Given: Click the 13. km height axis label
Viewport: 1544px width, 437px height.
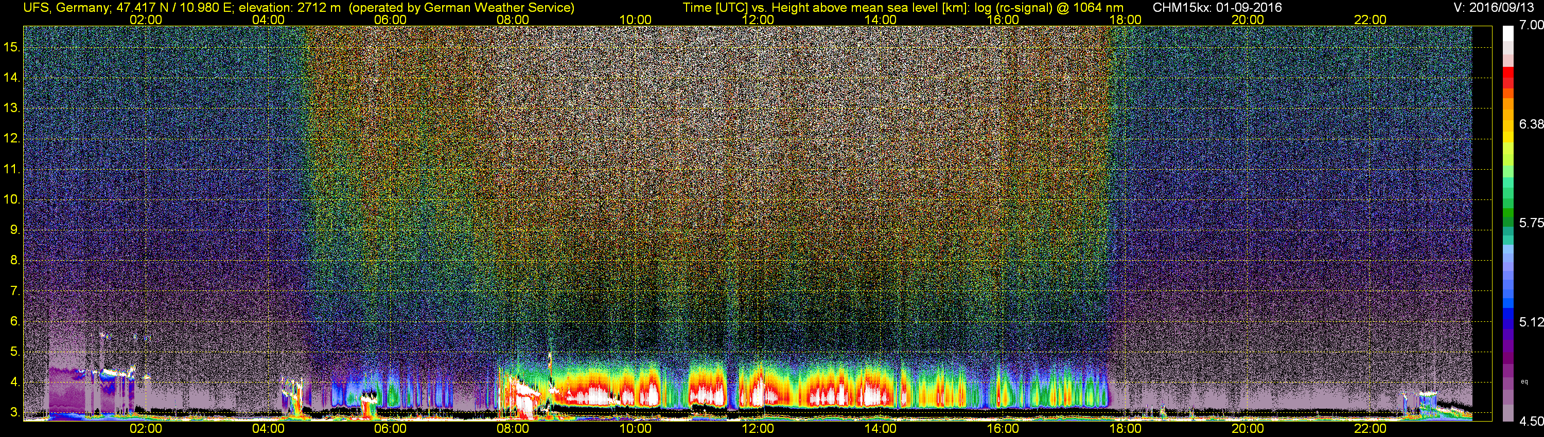Looking at the screenshot, I should pos(12,108).
